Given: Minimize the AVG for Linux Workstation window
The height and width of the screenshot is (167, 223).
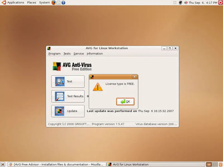Looking at the screenshot, I should click(x=164, y=48).
